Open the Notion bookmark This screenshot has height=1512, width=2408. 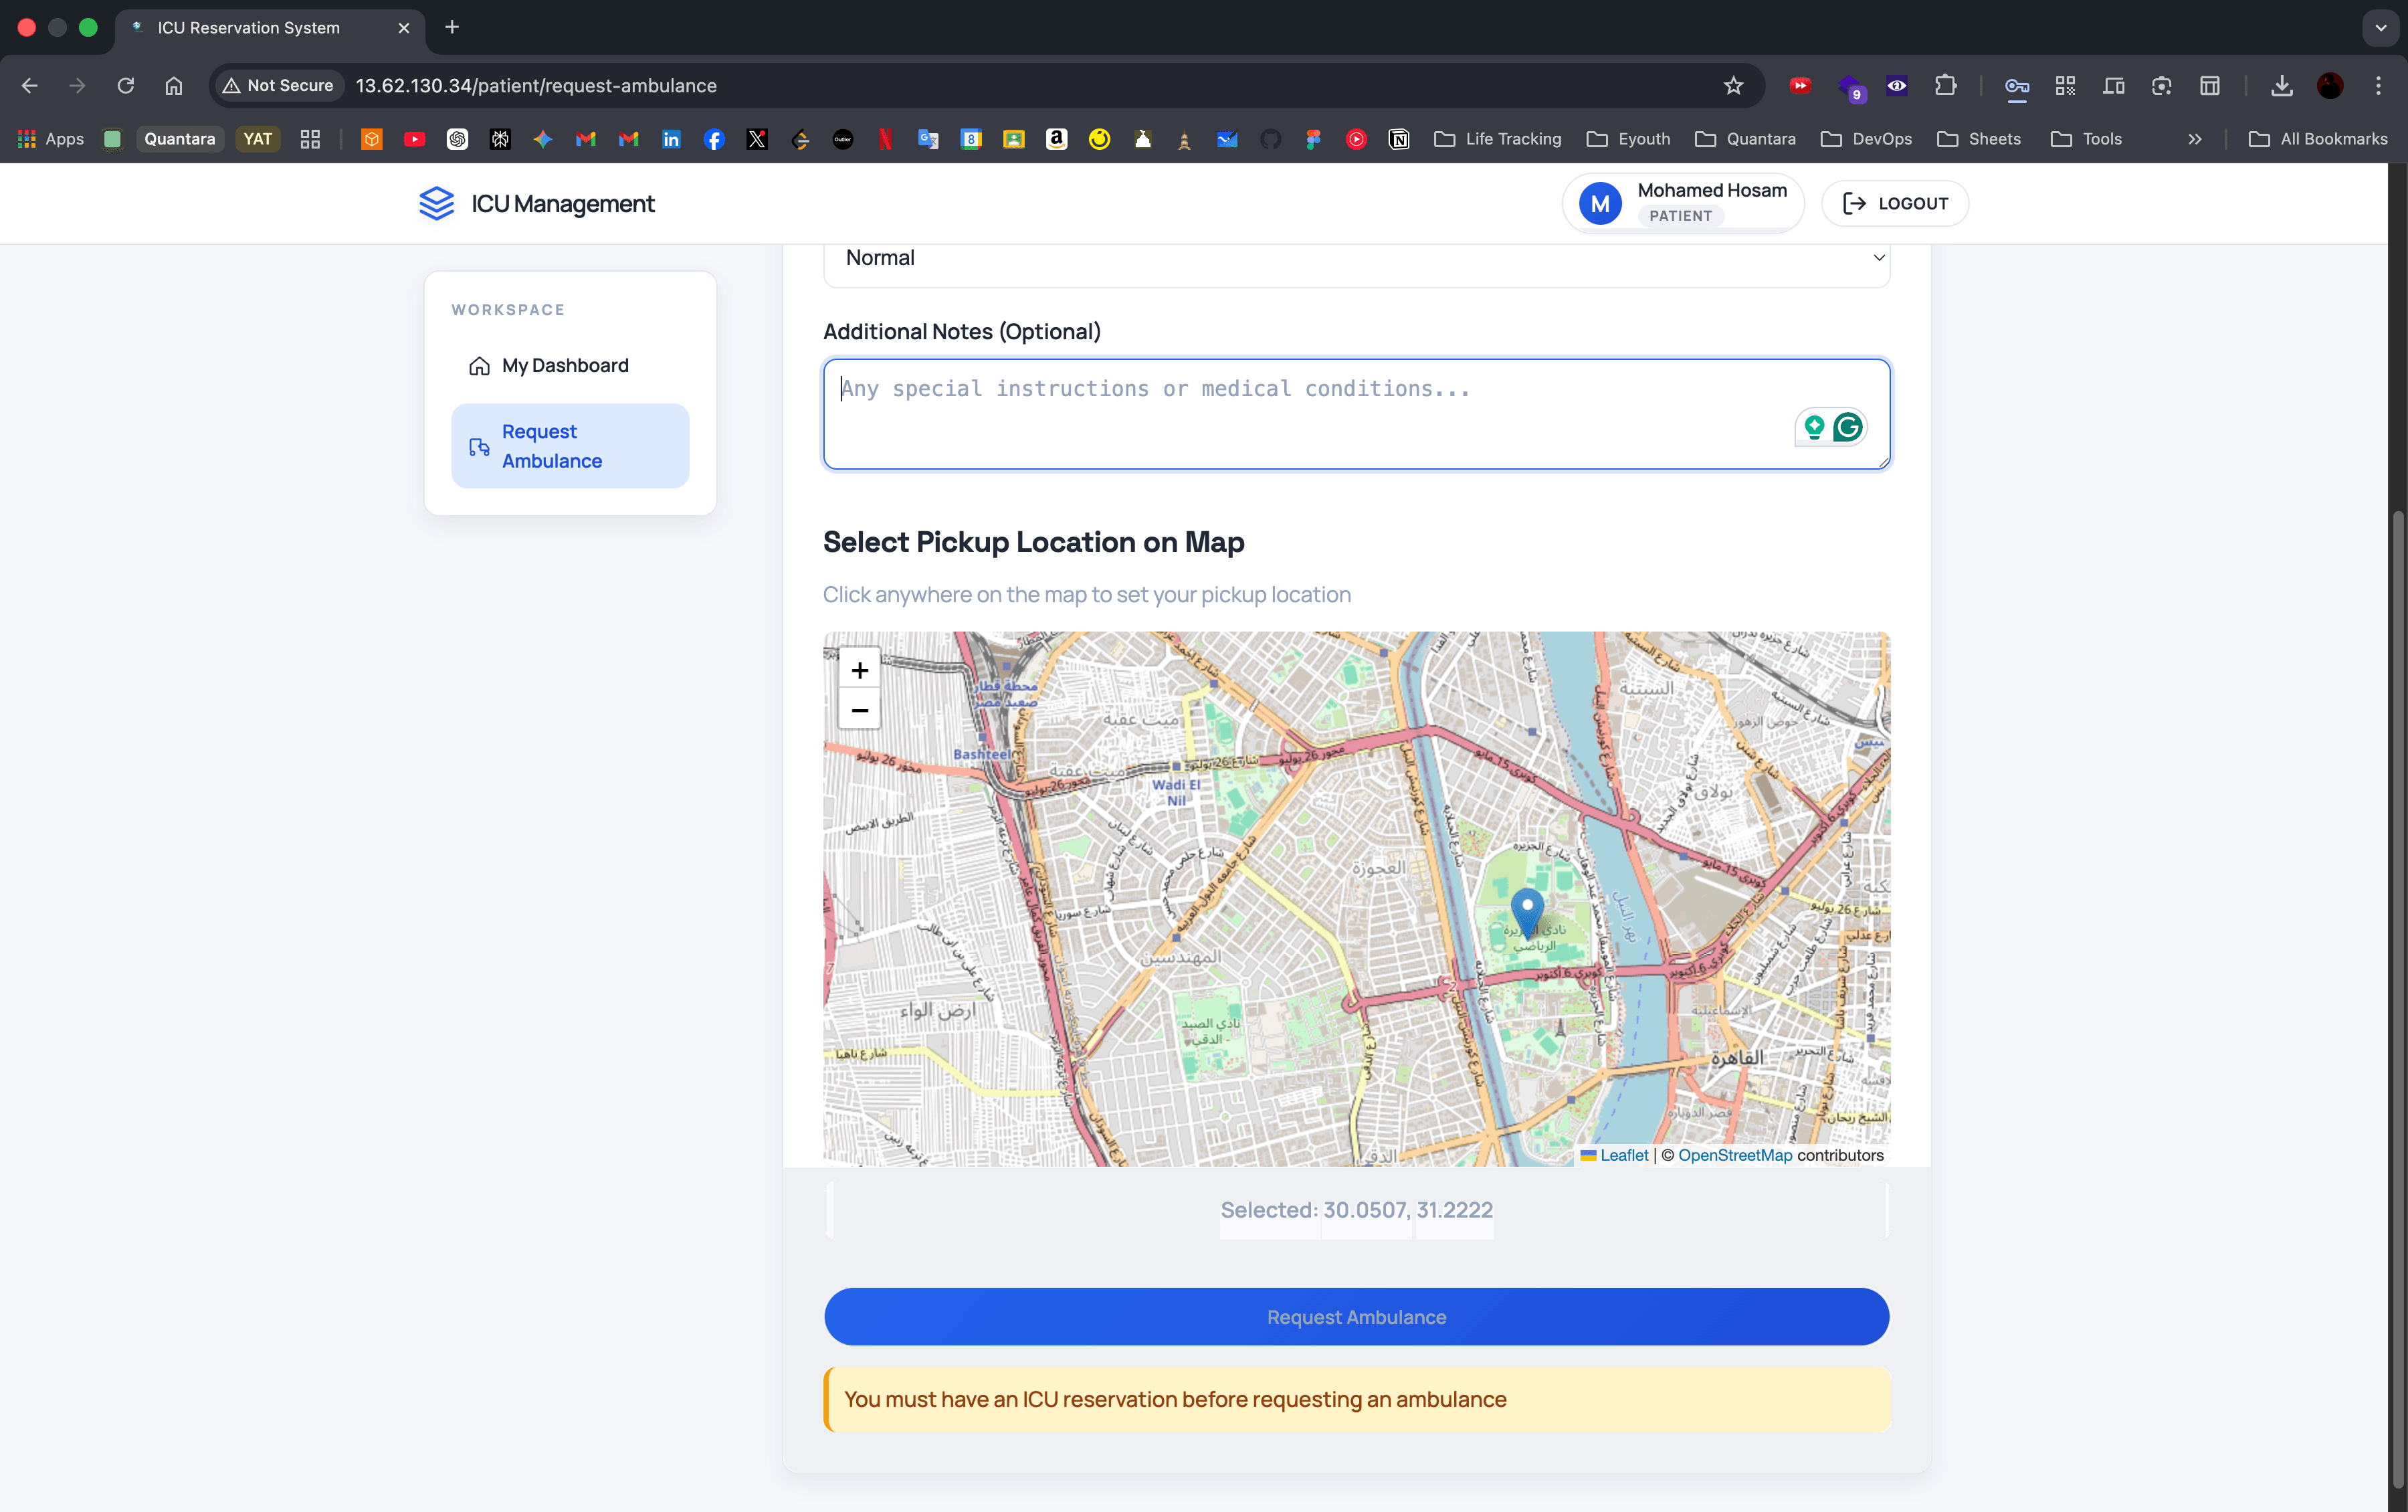(1397, 139)
